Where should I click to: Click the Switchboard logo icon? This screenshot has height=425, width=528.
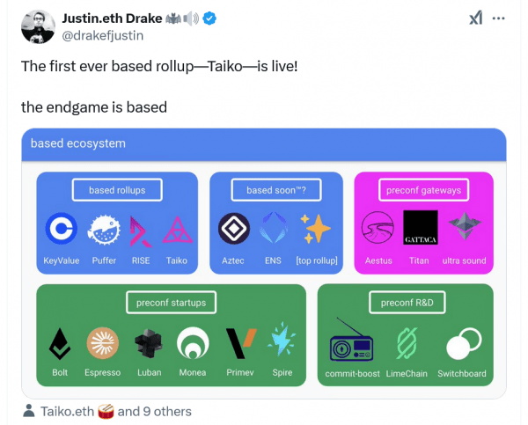(463, 344)
